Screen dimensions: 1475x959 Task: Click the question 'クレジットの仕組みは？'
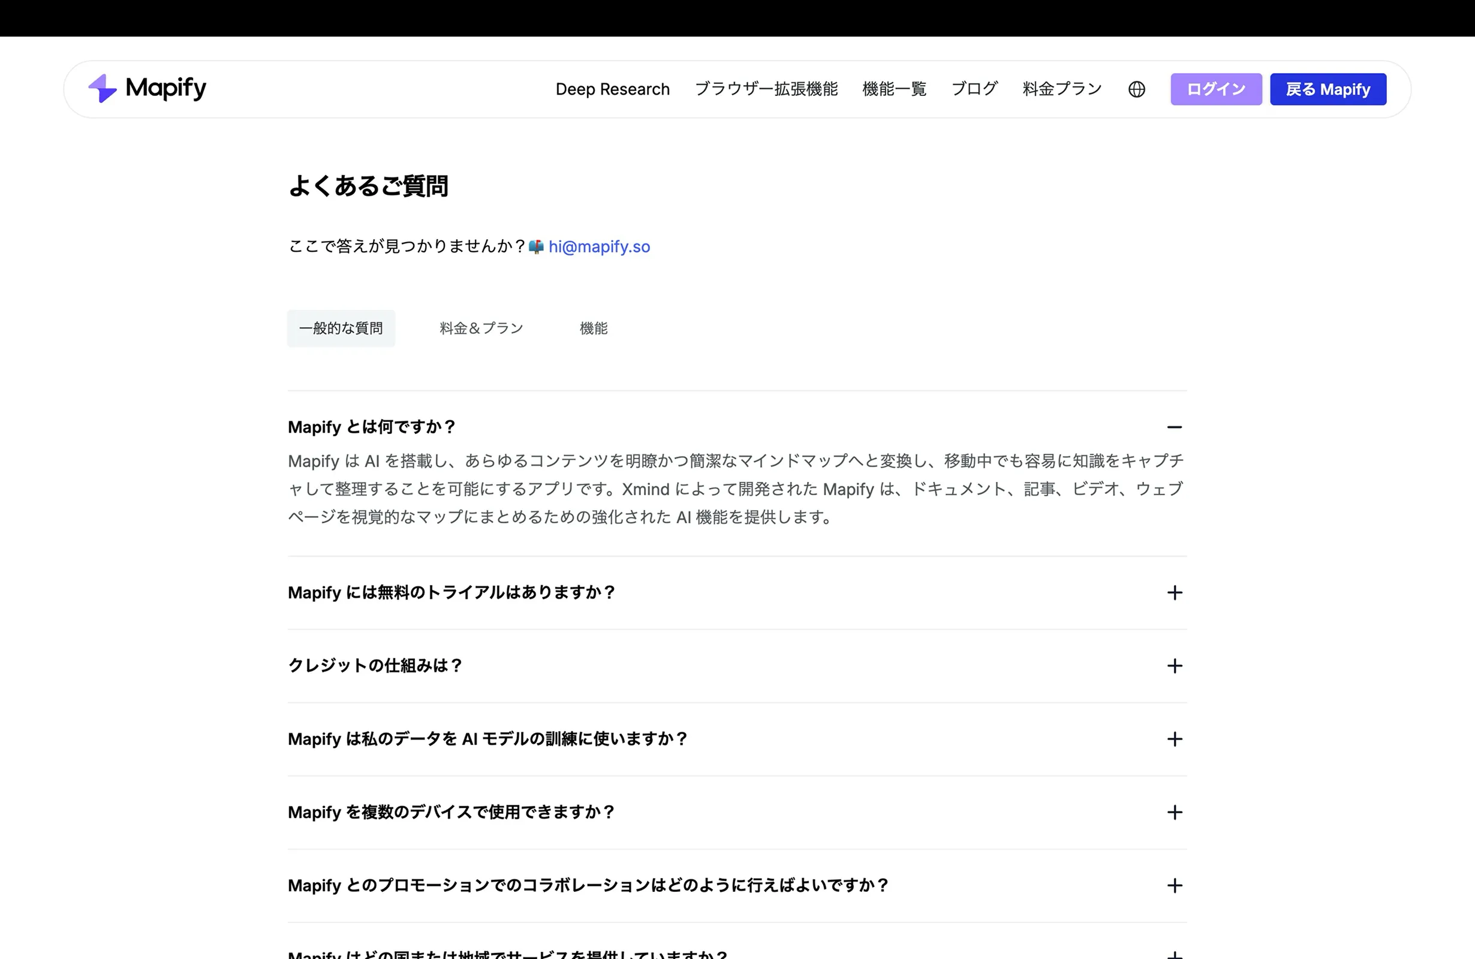[x=375, y=666]
